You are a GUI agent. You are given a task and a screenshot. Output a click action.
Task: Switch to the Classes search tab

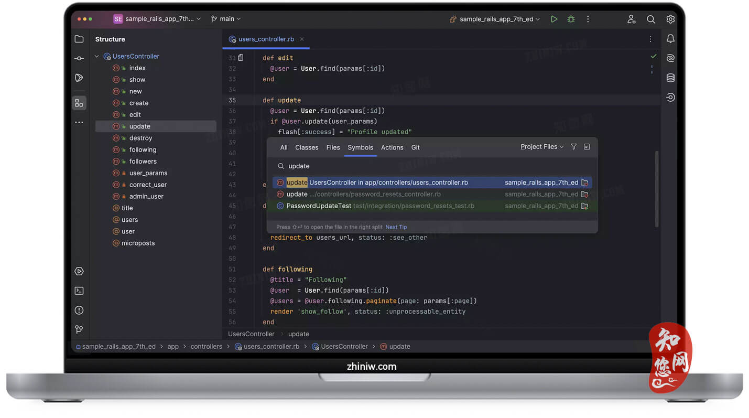point(307,147)
